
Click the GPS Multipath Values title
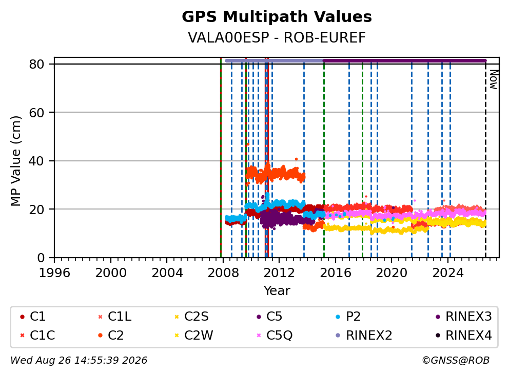(277, 16)
